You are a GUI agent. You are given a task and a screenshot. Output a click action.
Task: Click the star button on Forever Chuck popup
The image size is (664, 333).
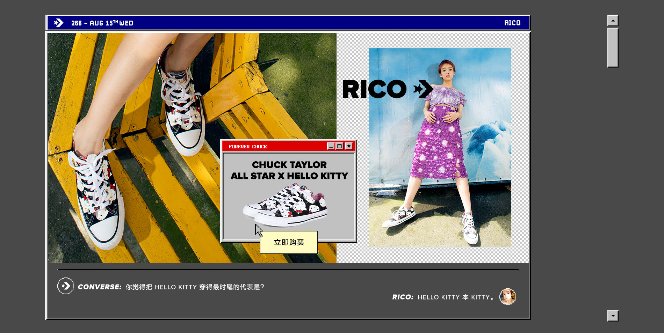[349, 146]
